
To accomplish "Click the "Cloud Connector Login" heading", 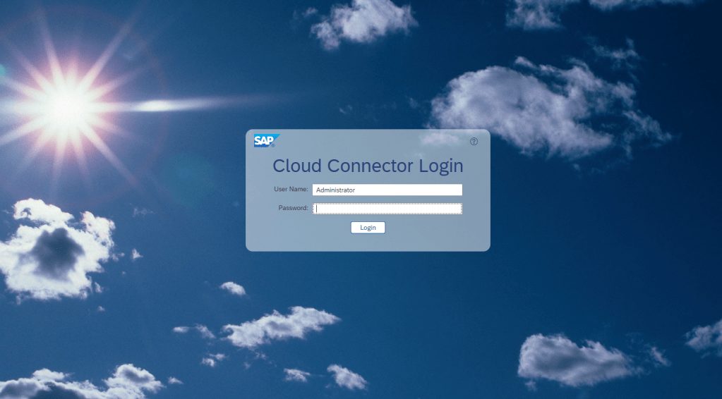I will (368, 166).
